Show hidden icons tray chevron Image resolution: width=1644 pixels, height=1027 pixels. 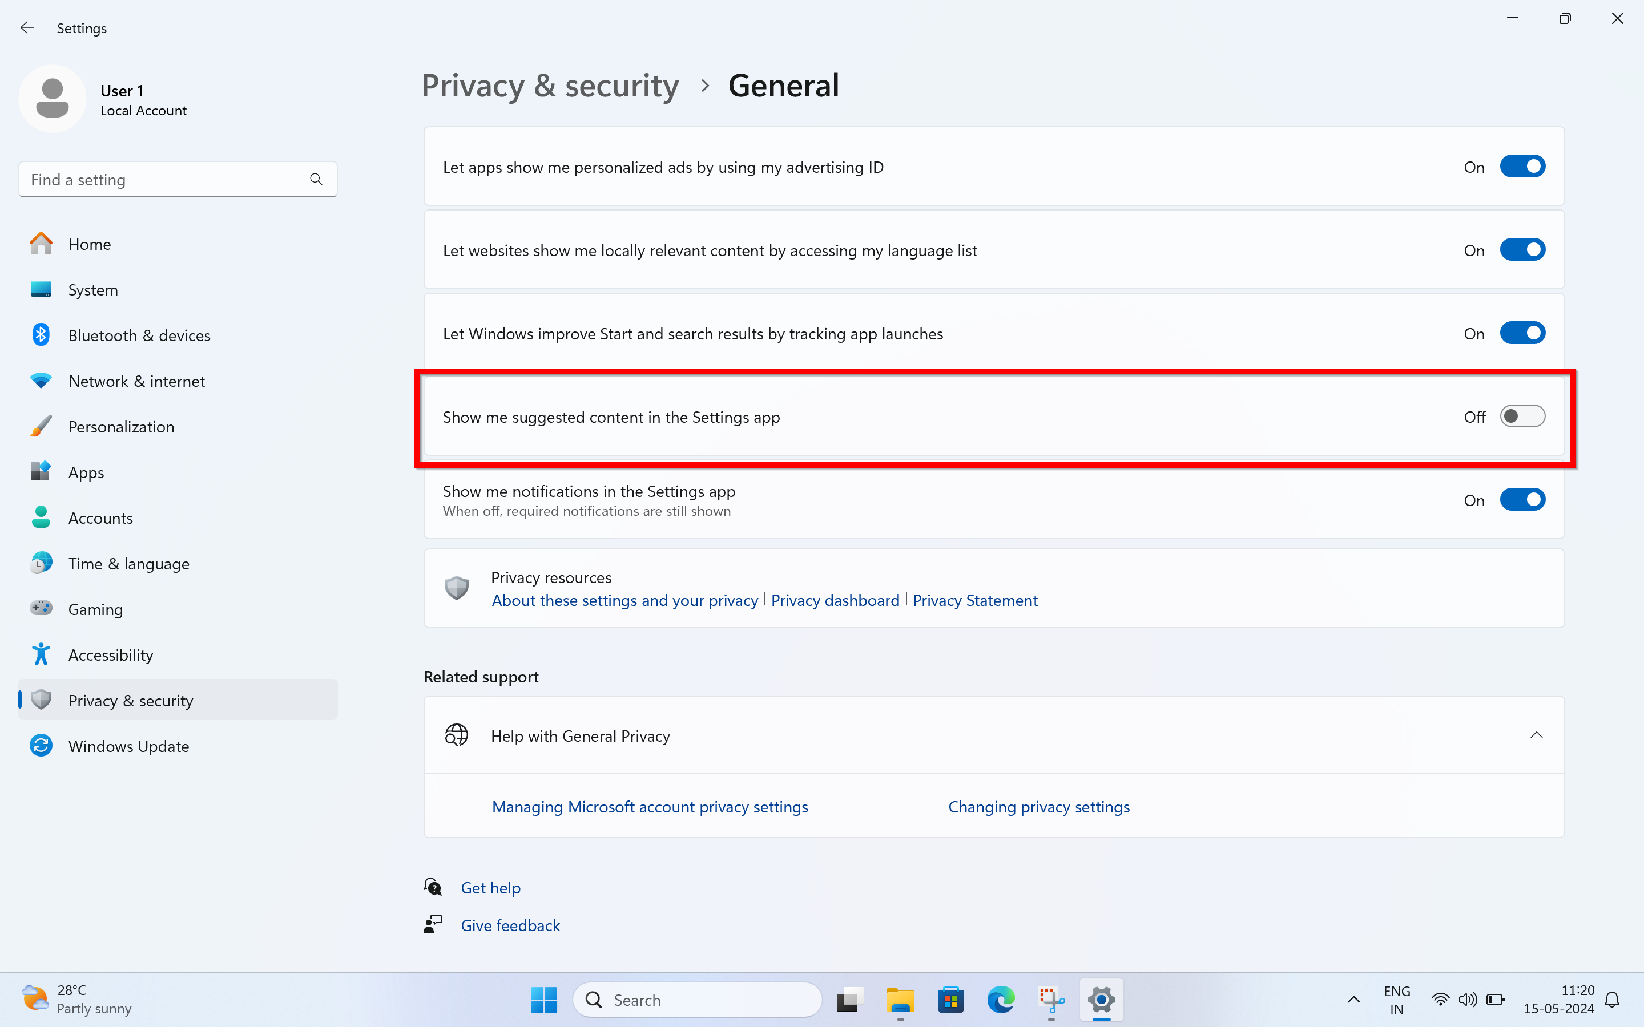pos(1353,1000)
